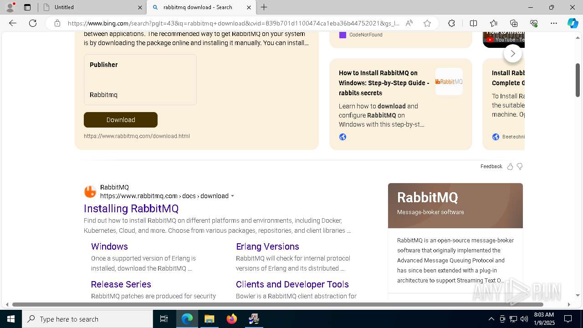This screenshot has height=328, width=583.
Task: Open File Explorer from taskbar
Action: tap(209, 319)
